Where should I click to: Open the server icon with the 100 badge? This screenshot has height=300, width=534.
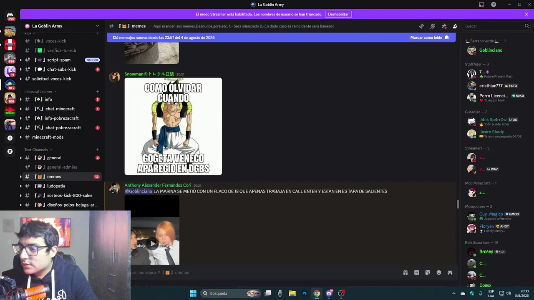pos(10,98)
